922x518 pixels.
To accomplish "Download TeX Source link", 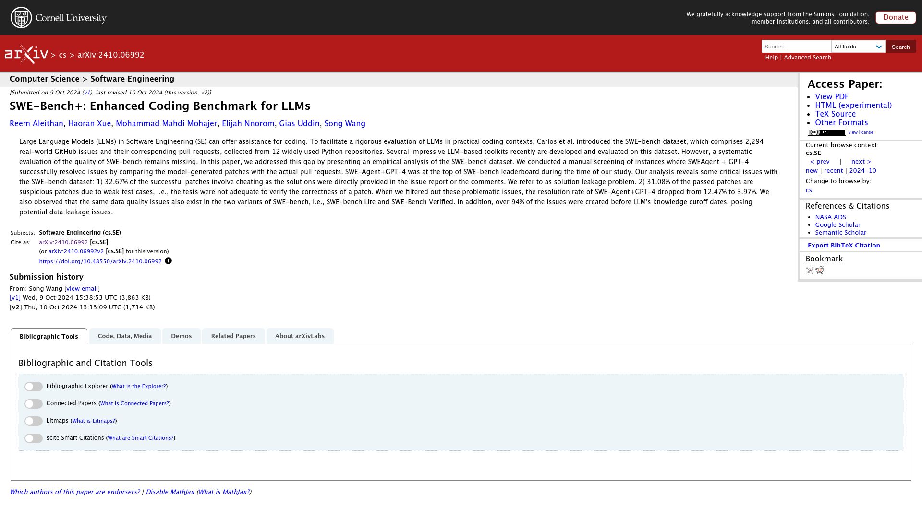I will click(x=835, y=114).
